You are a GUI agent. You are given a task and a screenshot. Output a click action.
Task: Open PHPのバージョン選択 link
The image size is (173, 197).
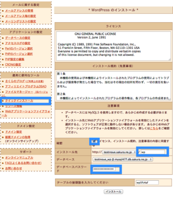coord(19,54)
